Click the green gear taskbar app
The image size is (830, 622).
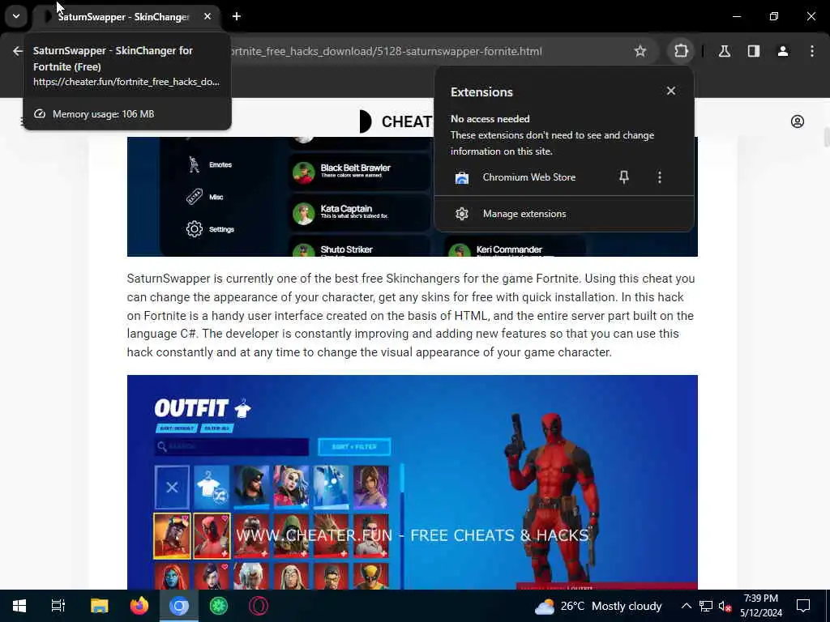219,606
